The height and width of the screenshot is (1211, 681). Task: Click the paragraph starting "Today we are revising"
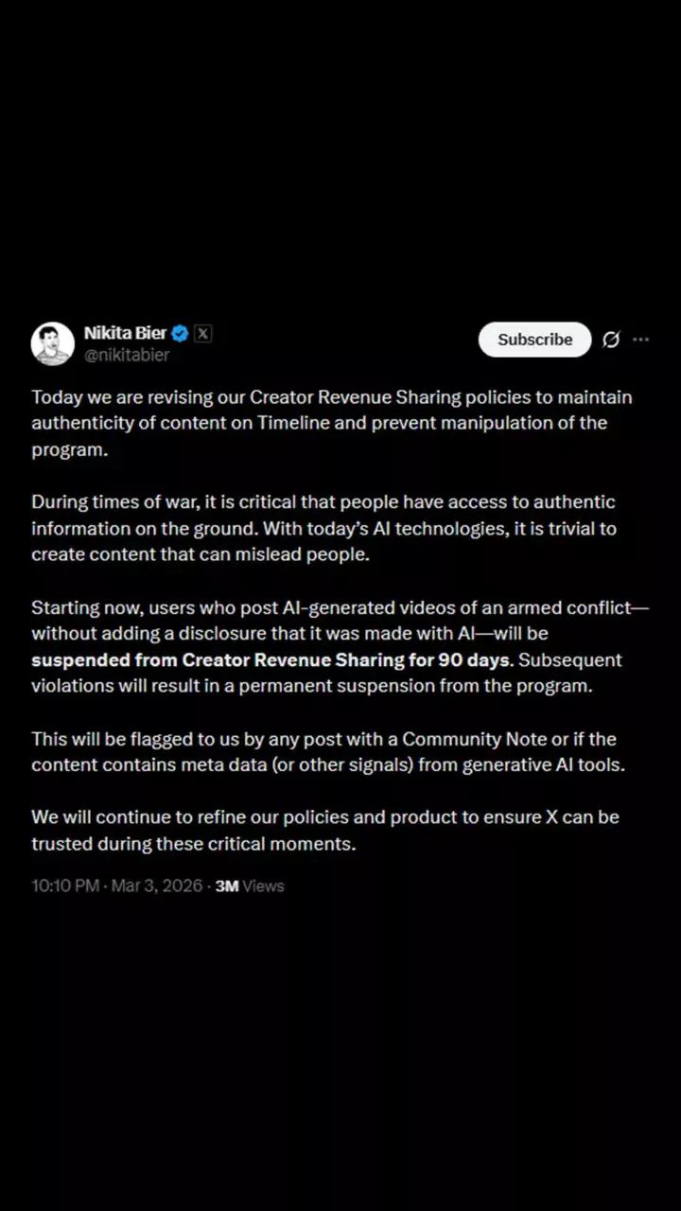tap(331, 423)
